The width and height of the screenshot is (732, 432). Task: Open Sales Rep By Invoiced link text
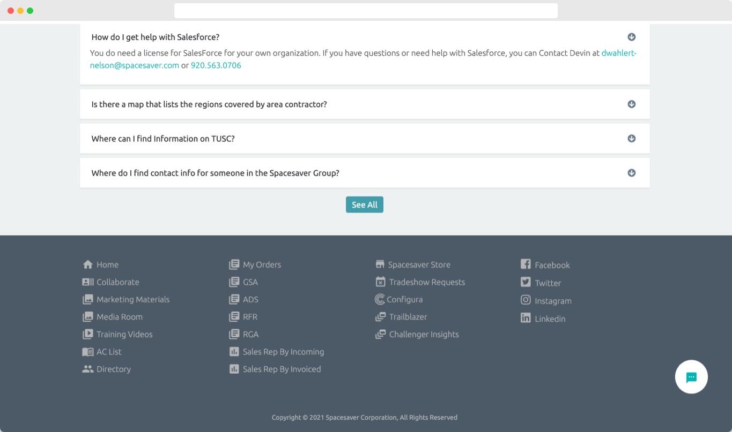(x=282, y=369)
